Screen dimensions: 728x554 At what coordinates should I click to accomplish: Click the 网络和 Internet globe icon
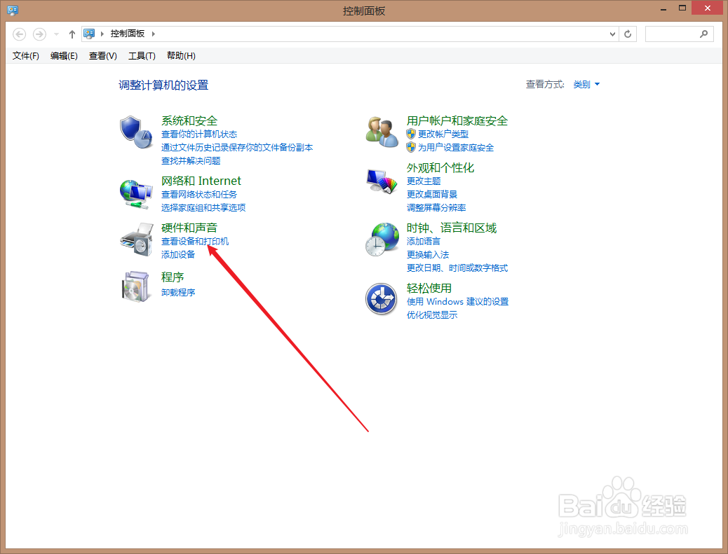[x=136, y=192]
